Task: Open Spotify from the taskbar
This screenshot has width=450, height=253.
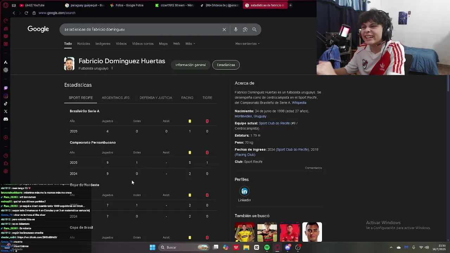Action: click(x=267, y=247)
